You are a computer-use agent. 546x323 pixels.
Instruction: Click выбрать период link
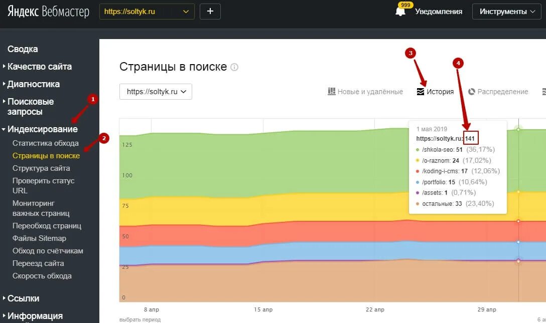click(x=140, y=319)
